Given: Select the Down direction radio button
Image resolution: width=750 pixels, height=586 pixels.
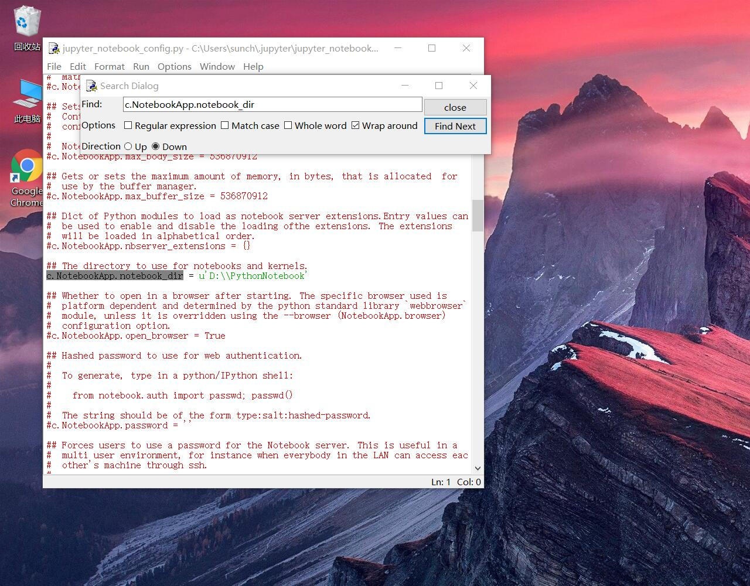Looking at the screenshot, I should [155, 146].
